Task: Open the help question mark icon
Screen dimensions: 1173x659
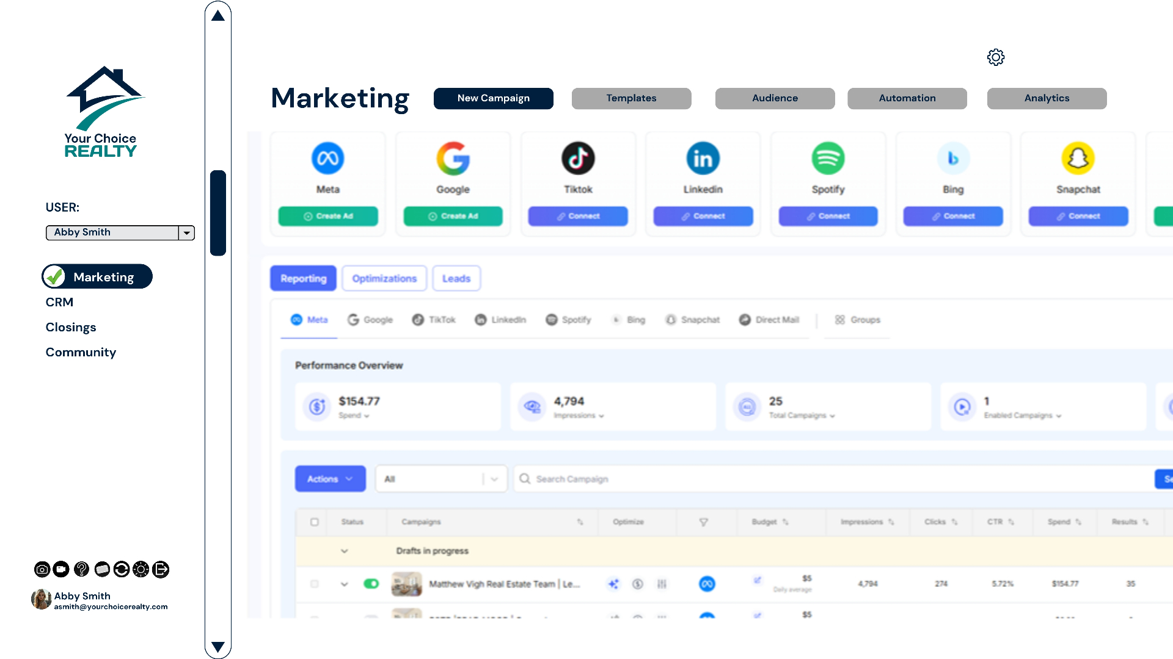Action: tap(81, 569)
